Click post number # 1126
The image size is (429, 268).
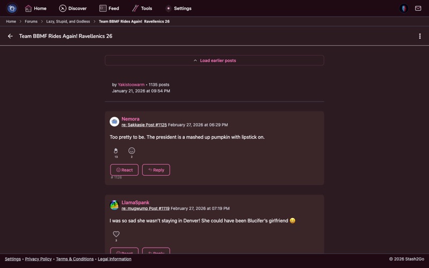coord(116,177)
